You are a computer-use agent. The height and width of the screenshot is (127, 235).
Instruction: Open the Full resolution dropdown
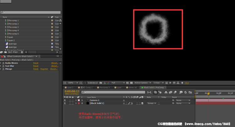(x=118, y=83)
